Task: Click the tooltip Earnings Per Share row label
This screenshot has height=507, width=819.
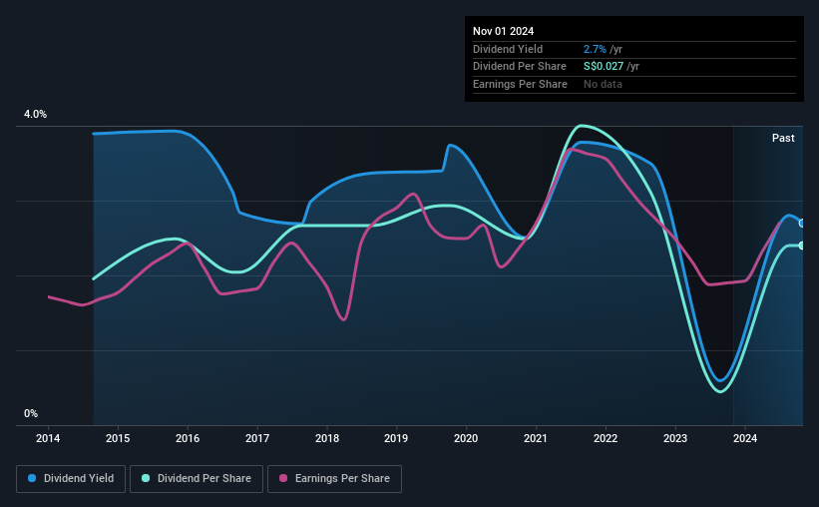Action: point(520,84)
